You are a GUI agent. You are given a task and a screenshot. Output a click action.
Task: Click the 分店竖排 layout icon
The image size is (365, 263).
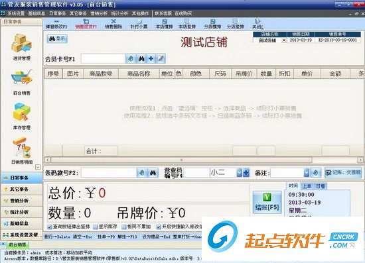click(x=236, y=24)
